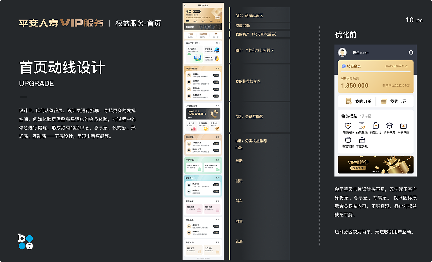Select the 平安救援 first-aid kit icon
The width and height of the screenshot is (432, 262).
404,126
